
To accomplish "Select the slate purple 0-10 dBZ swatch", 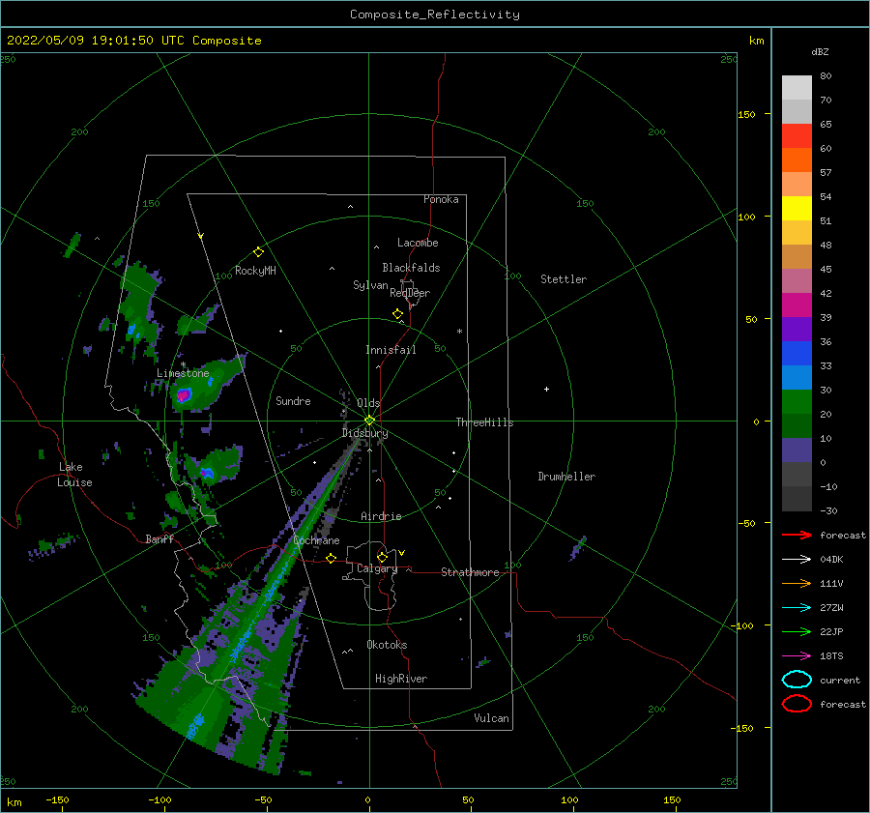I will (797, 450).
